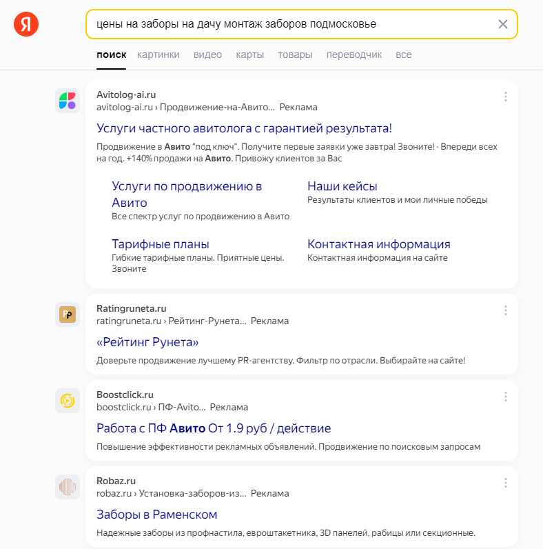This screenshot has width=543, height=549.
Task: Open the карты tab
Action: pos(249,54)
